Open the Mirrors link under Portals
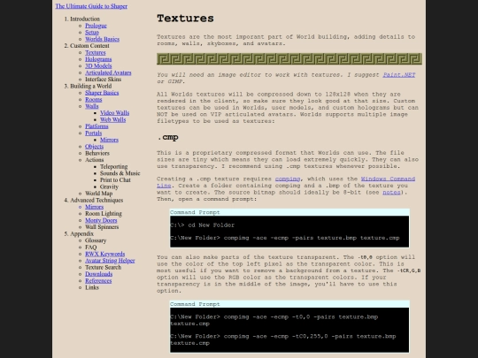Screen dimensions: 478x358 coord(109,140)
